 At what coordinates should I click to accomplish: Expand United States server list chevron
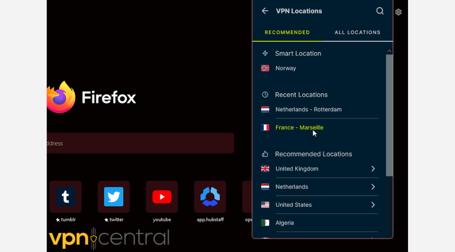click(373, 205)
